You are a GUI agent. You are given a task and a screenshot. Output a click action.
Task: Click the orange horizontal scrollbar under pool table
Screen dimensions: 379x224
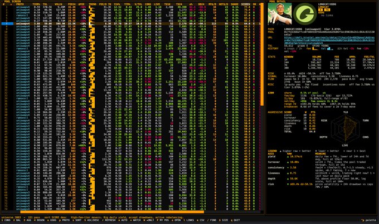pyautogui.click(x=112, y=212)
